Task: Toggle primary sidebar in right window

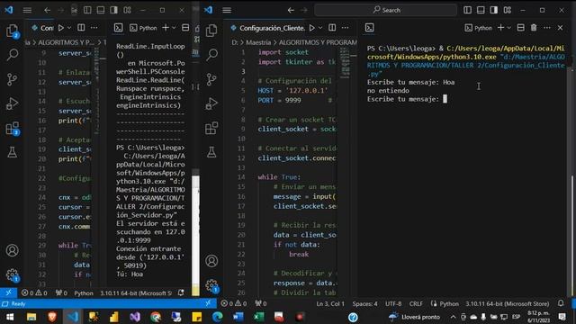Action: (467, 10)
